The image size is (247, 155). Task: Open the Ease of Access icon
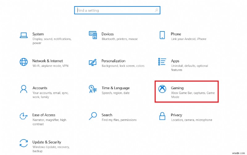24,116
